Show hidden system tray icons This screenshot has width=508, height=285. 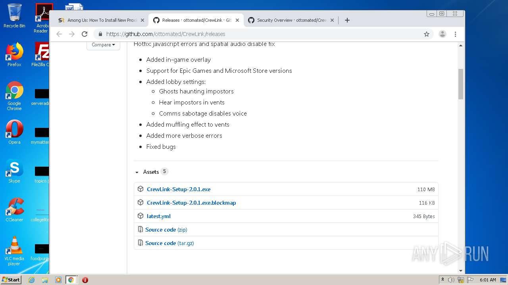[443, 280]
